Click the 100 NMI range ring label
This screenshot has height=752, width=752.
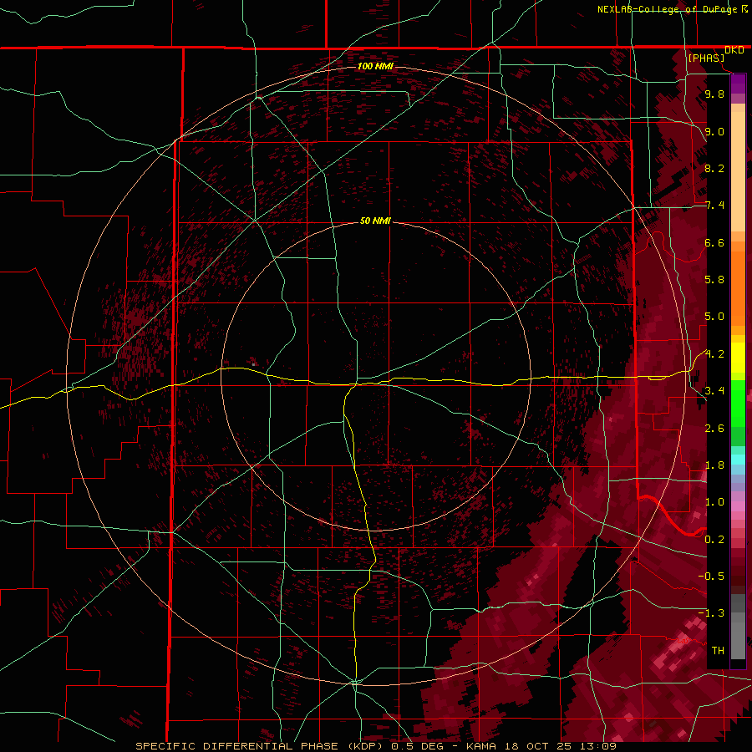pos(375,66)
